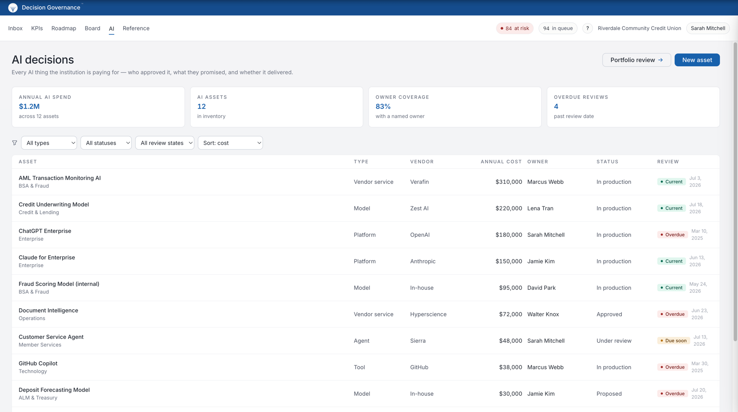Open GitHub Copilot asset

coord(38,364)
